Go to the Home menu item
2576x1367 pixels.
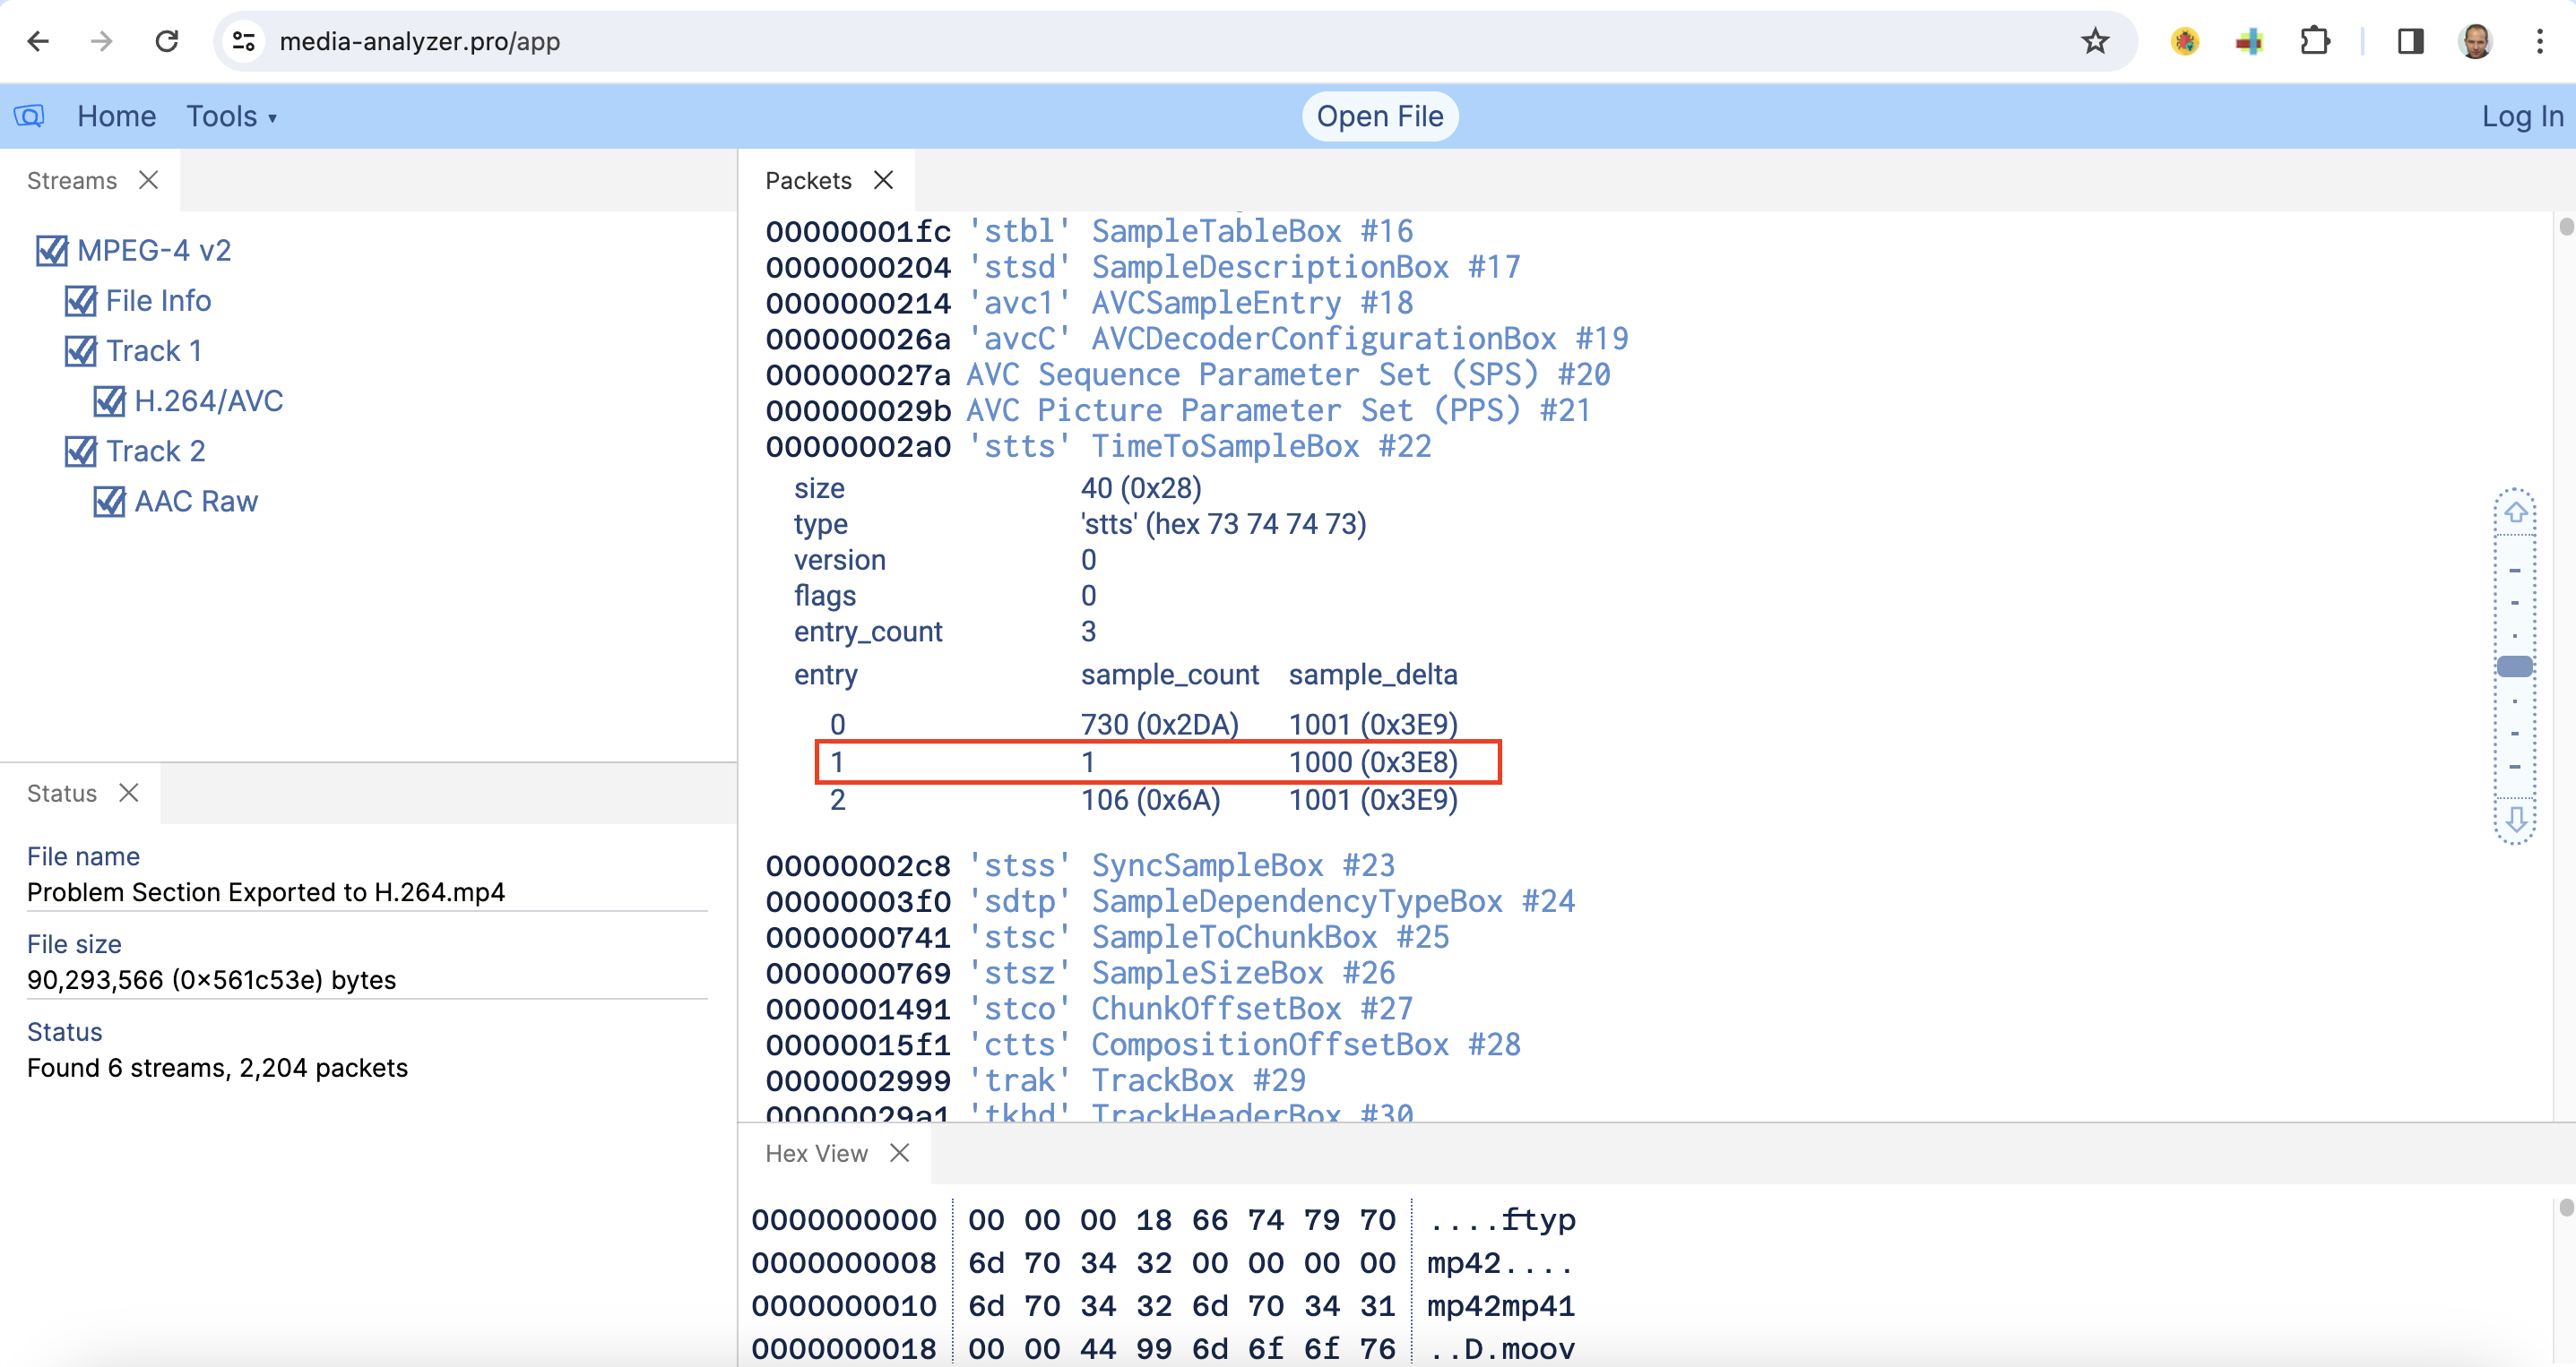click(116, 117)
